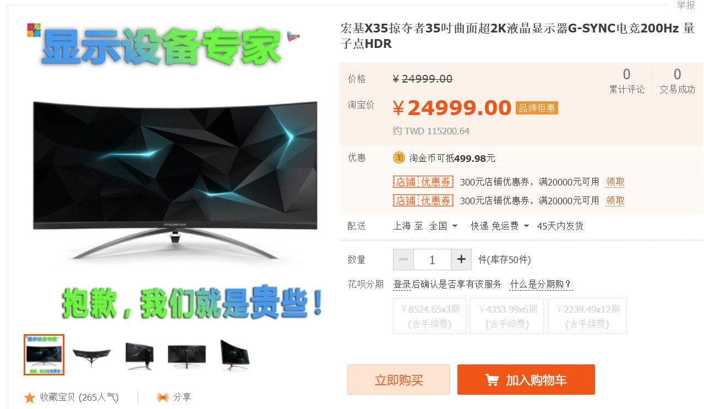The height and width of the screenshot is (409, 704).
Task: Select the 12-period installment option
Action: tap(587, 317)
